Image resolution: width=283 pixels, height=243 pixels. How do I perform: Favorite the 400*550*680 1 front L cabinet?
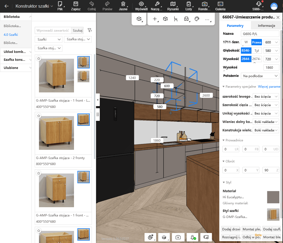39,58
